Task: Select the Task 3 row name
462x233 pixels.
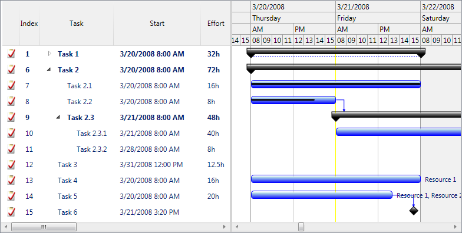Action: (x=67, y=165)
